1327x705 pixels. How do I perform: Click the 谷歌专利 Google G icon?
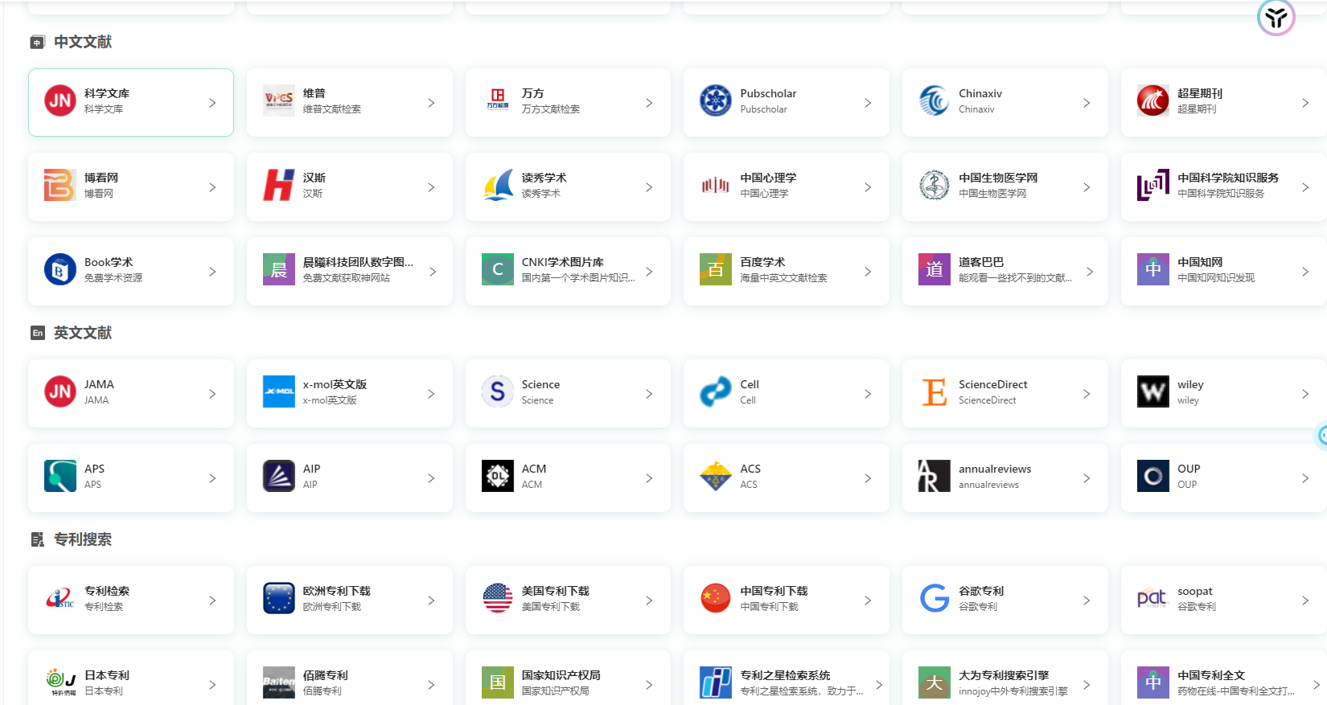(x=935, y=599)
